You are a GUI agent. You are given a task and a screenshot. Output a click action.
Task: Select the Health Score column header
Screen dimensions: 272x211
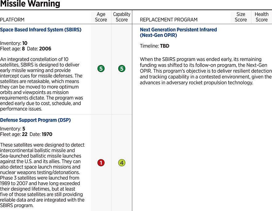coord(262,17)
